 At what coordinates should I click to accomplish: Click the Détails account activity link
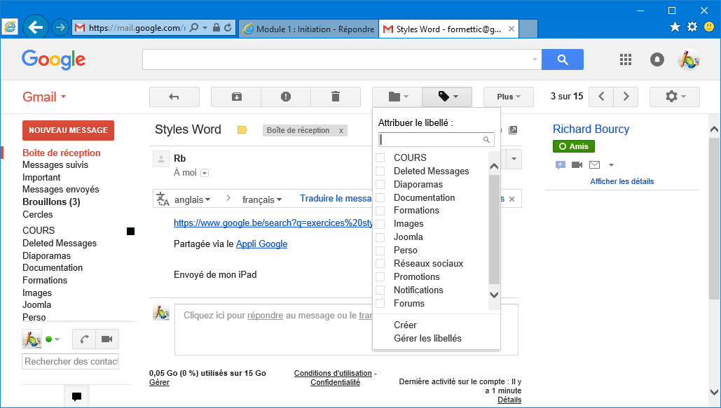coord(509,400)
